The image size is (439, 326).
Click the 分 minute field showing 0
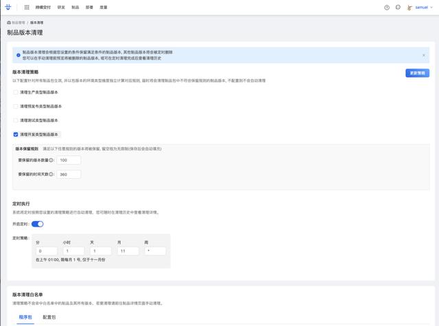(47, 251)
